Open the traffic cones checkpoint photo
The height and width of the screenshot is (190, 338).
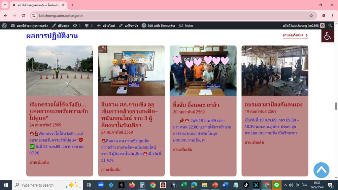click(59, 71)
